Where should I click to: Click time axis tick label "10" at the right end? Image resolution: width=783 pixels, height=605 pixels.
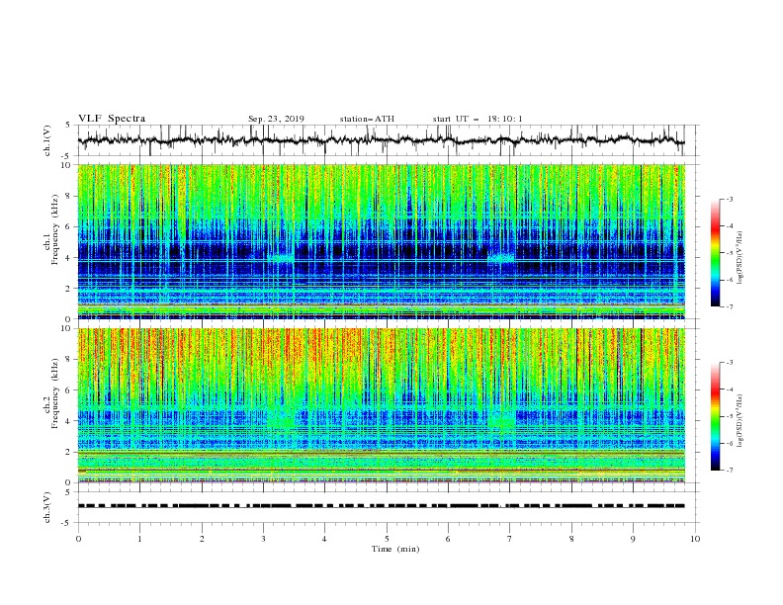point(695,539)
